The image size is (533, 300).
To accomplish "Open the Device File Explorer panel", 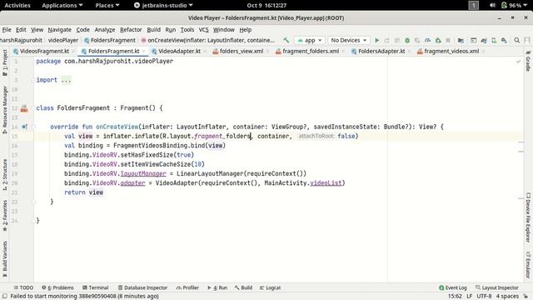I will tap(528, 217).
